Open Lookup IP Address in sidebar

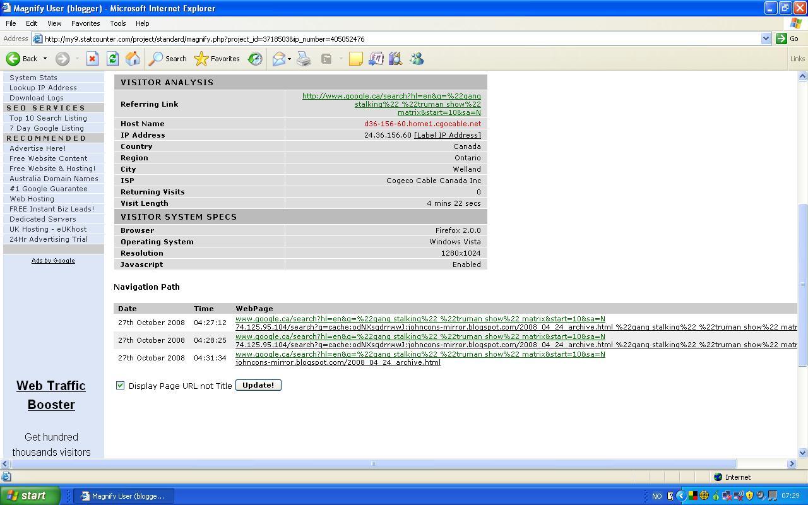pos(43,88)
